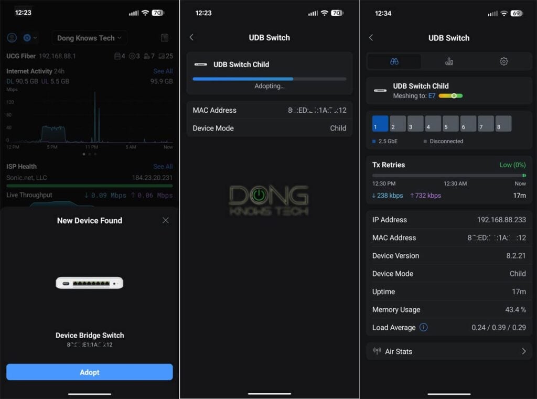Click the UDB Switch Child device icon
537x399 pixels.
200,65
